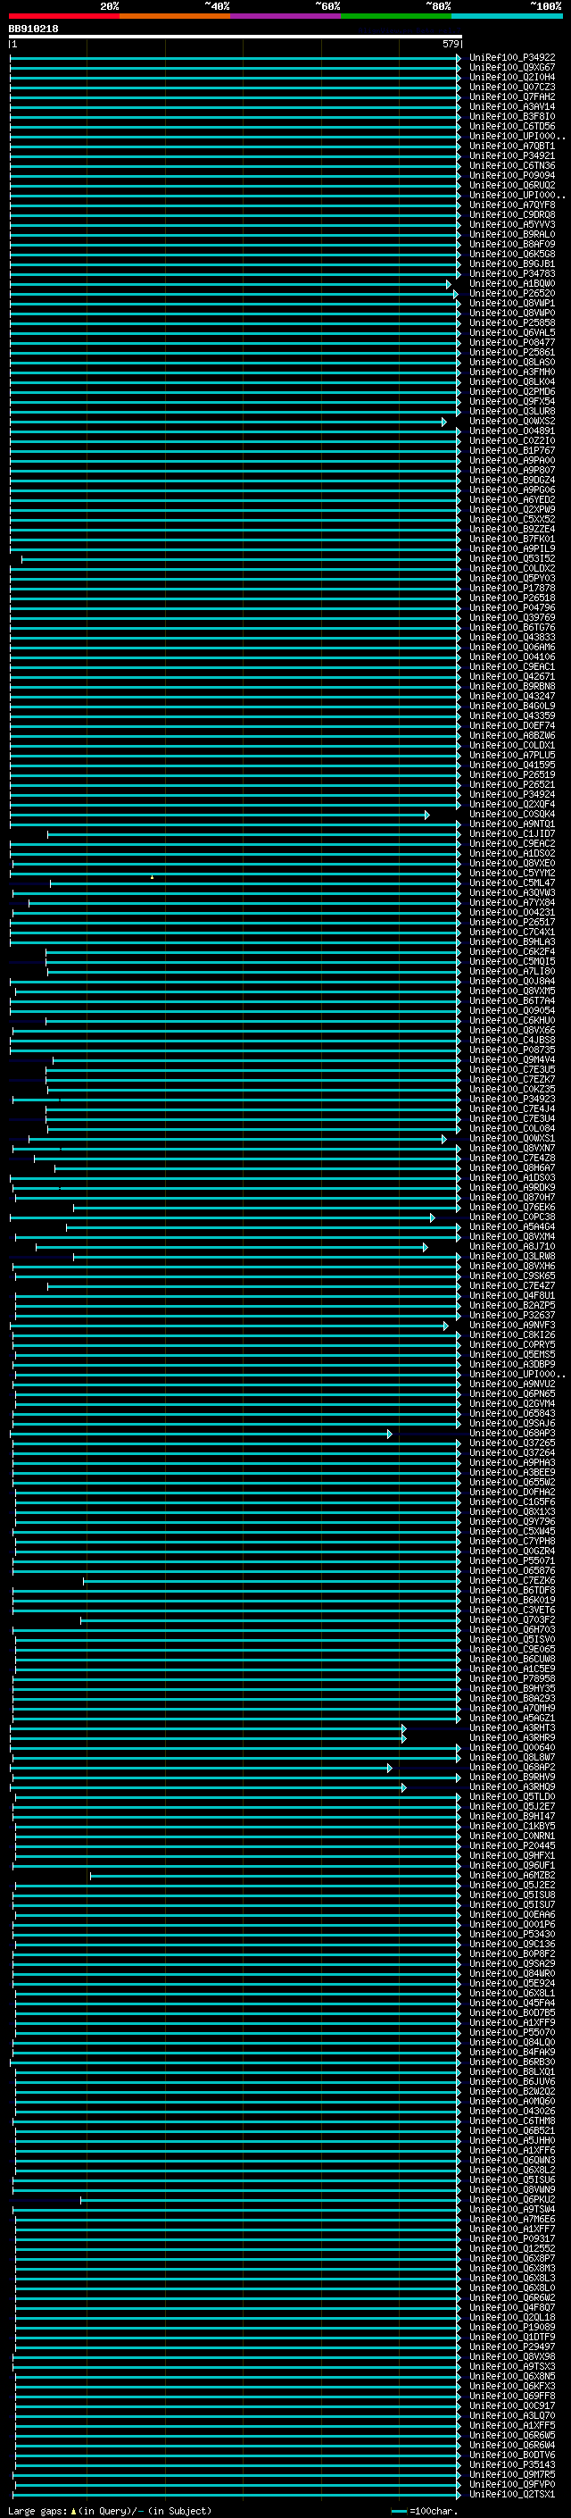The height and width of the screenshot is (2518, 571).
Task: Click label UniRef100_Q0WXS1
Action: (x=511, y=1139)
